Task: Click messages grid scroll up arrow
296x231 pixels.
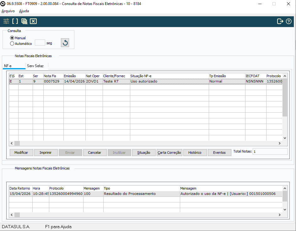Action: [285, 188]
